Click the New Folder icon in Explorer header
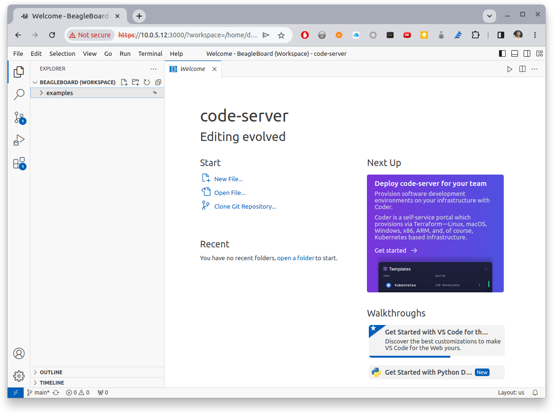This screenshot has height=413, width=553. coord(135,82)
